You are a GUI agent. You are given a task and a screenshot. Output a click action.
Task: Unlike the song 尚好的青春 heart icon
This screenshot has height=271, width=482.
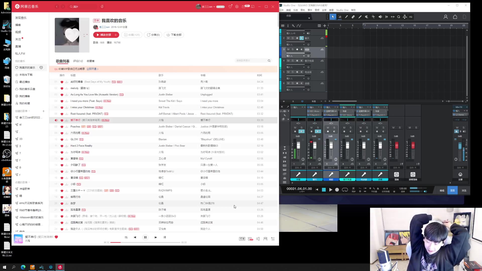[x=62, y=82]
